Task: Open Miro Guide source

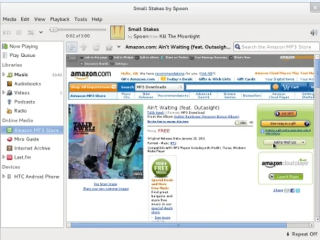Action: tap(26, 139)
